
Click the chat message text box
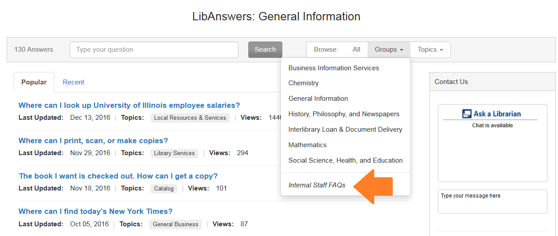pyautogui.click(x=492, y=201)
